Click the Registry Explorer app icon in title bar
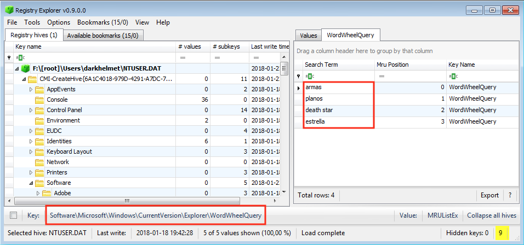 pos(9,10)
